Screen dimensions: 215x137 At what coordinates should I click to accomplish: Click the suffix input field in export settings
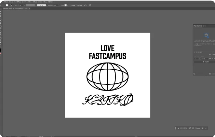[205, 59]
